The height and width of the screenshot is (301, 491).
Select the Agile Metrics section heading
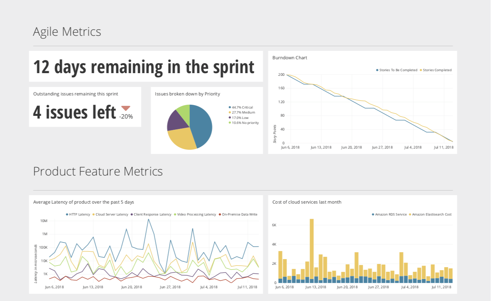[x=67, y=32]
